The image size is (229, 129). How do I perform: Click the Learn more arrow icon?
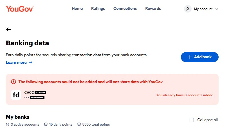31,62
